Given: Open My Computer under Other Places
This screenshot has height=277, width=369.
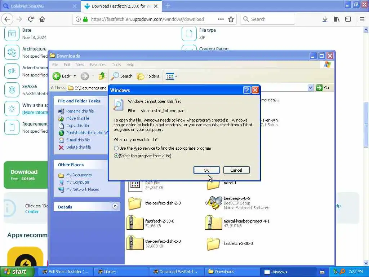Looking at the screenshot, I should [78, 182].
